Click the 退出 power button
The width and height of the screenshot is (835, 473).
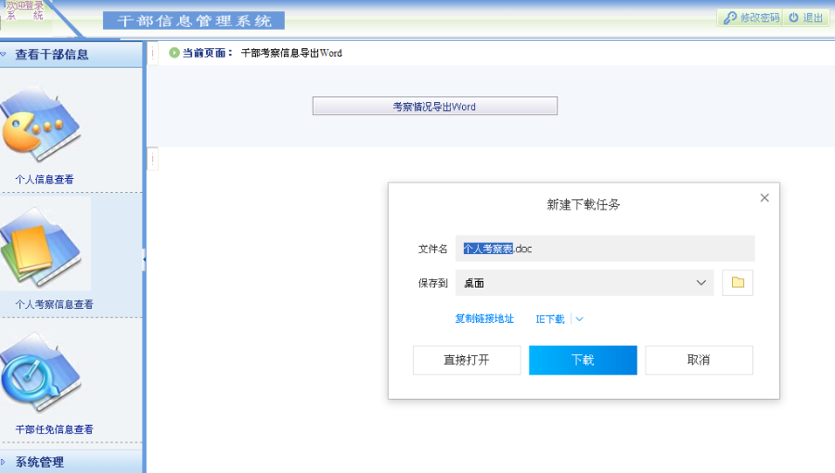point(805,18)
